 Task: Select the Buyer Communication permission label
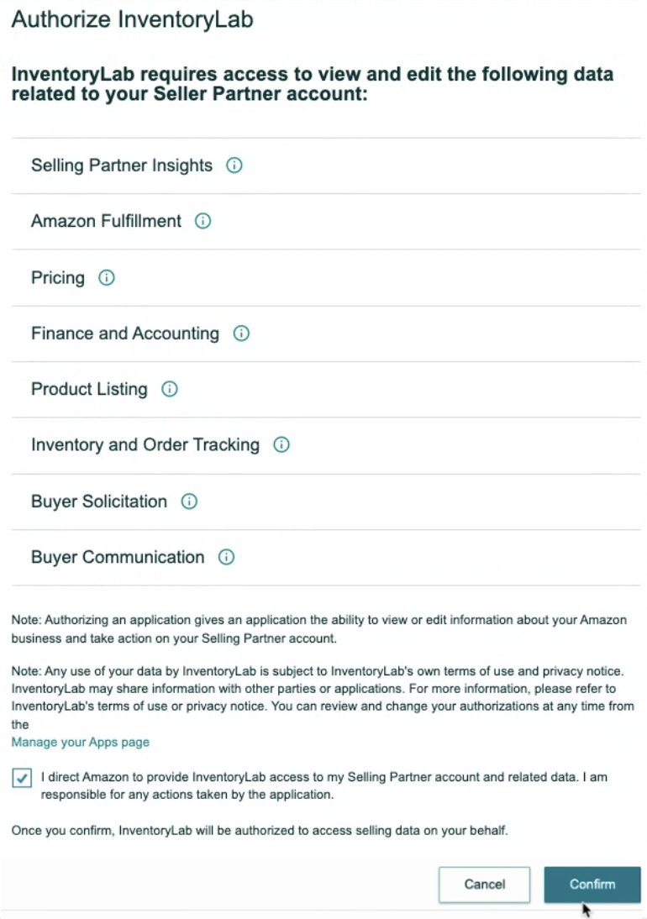point(118,557)
